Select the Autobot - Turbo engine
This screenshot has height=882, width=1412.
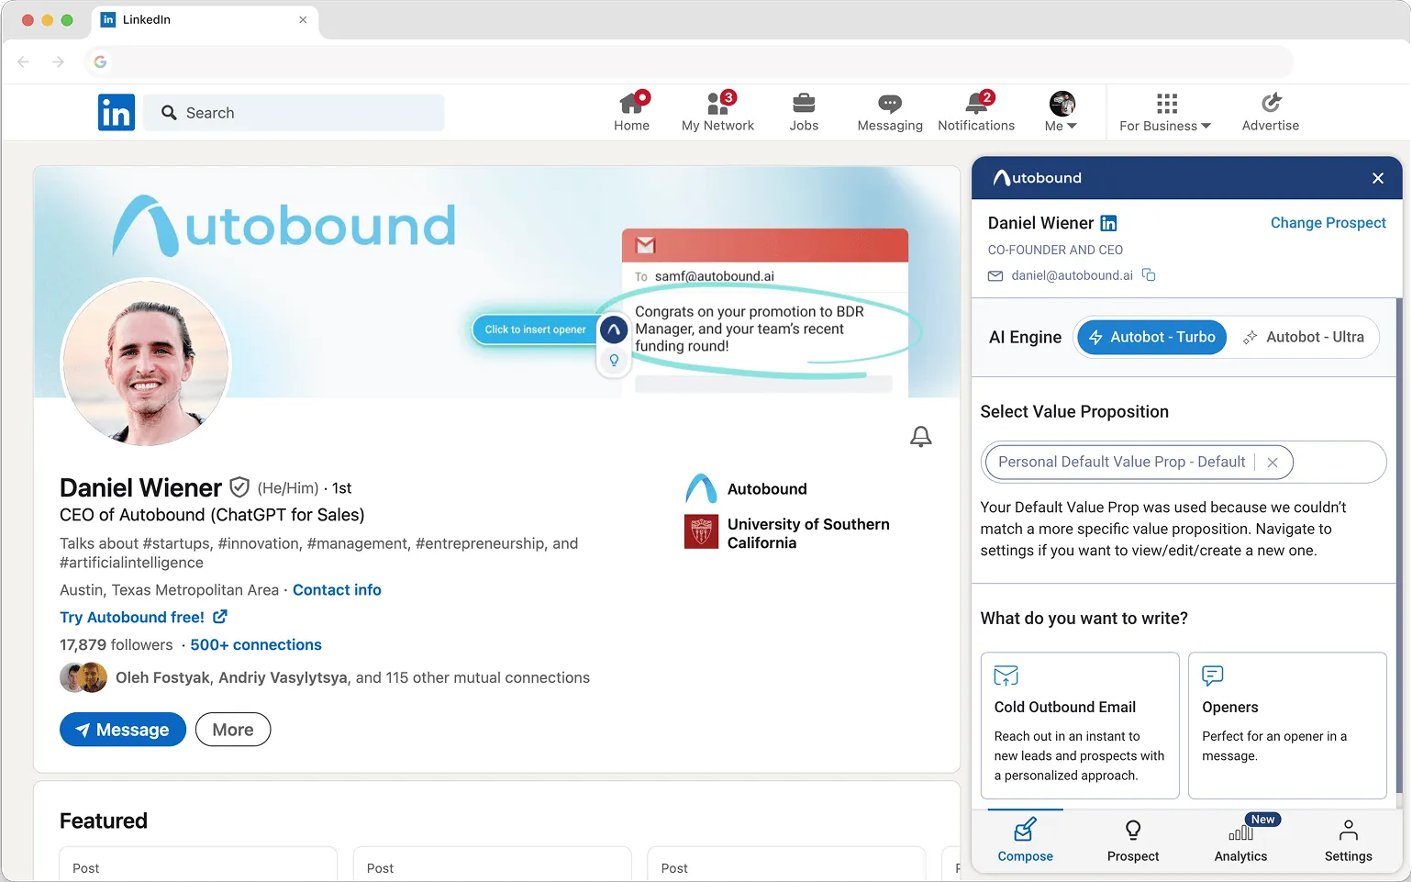pyautogui.click(x=1151, y=338)
